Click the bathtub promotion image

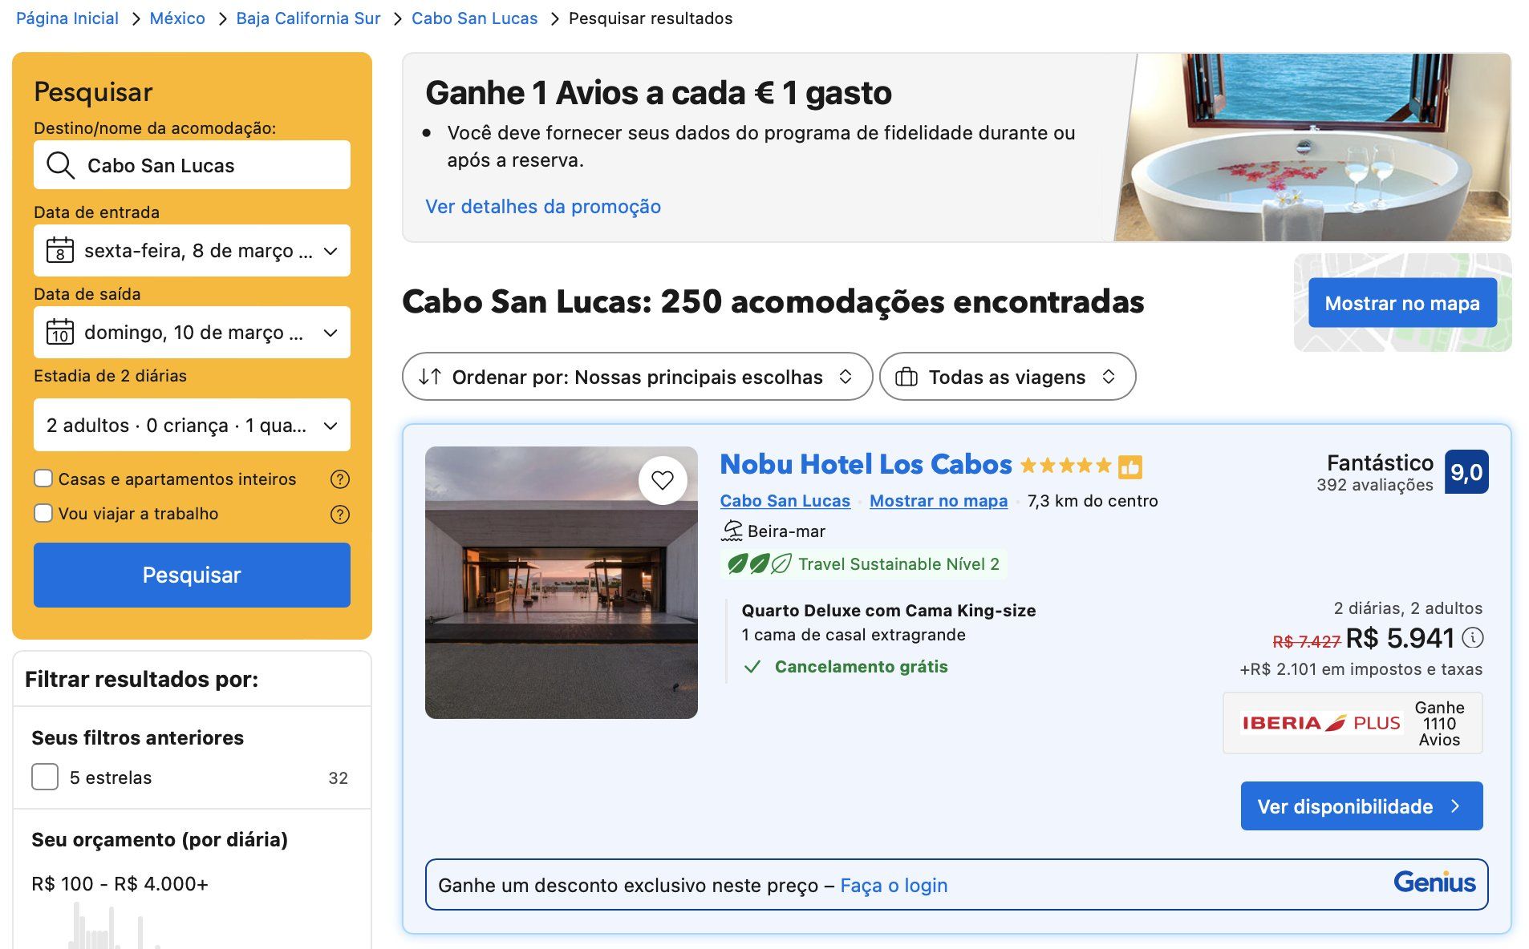pyautogui.click(x=1312, y=147)
